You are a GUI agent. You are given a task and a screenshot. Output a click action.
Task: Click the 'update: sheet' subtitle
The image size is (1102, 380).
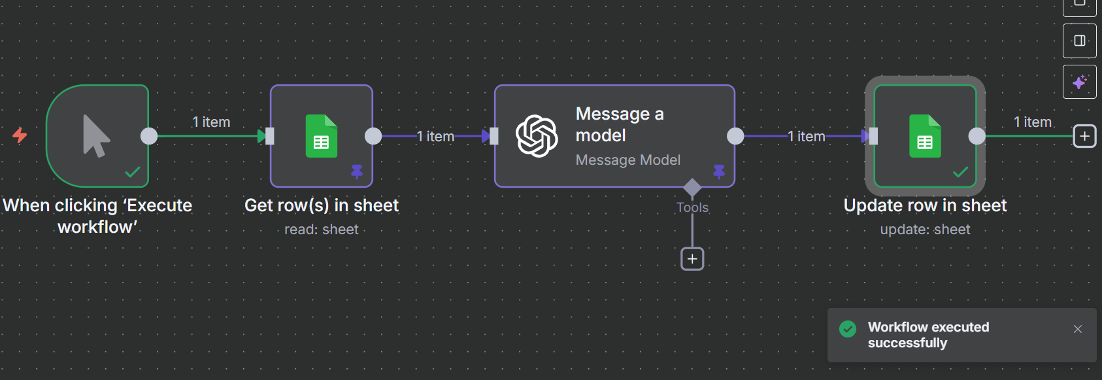tap(925, 230)
